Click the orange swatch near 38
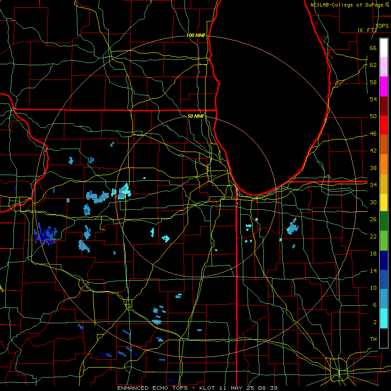 [x=384, y=164]
